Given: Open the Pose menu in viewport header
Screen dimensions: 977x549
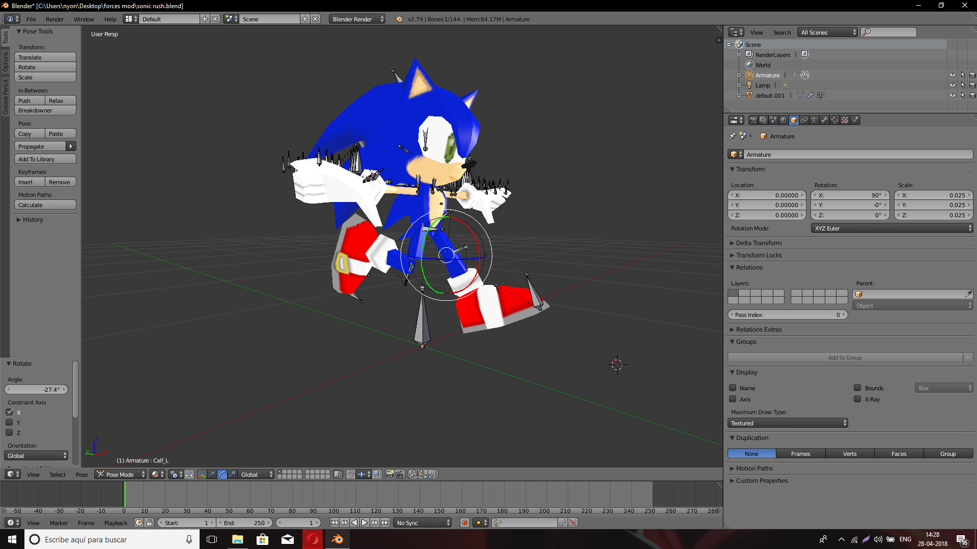Looking at the screenshot, I should click(x=81, y=474).
